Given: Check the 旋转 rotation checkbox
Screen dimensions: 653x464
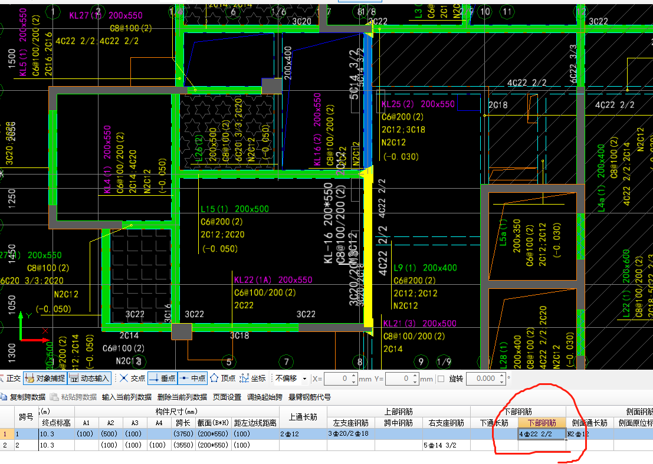Looking at the screenshot, I should click(441, 379).
